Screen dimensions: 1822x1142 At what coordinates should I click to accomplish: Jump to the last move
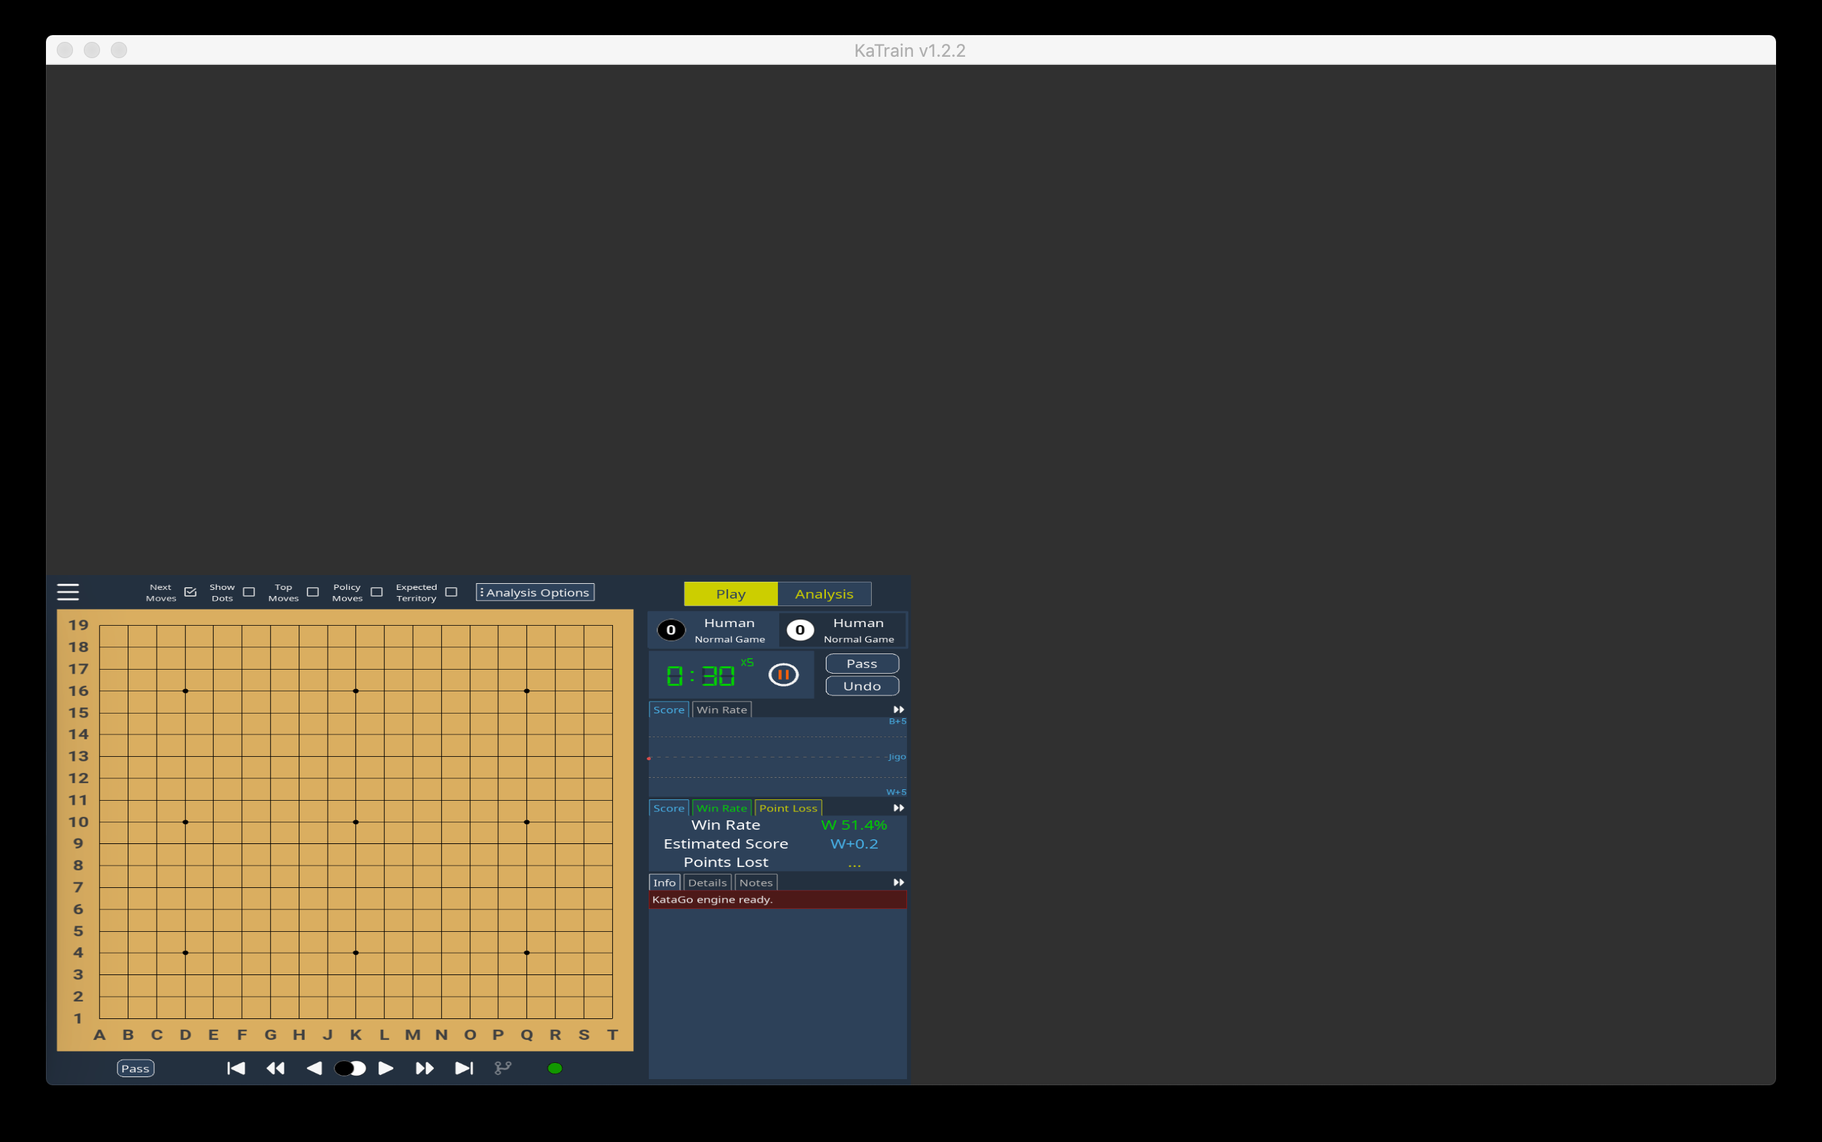click(x=463, y=1068)
